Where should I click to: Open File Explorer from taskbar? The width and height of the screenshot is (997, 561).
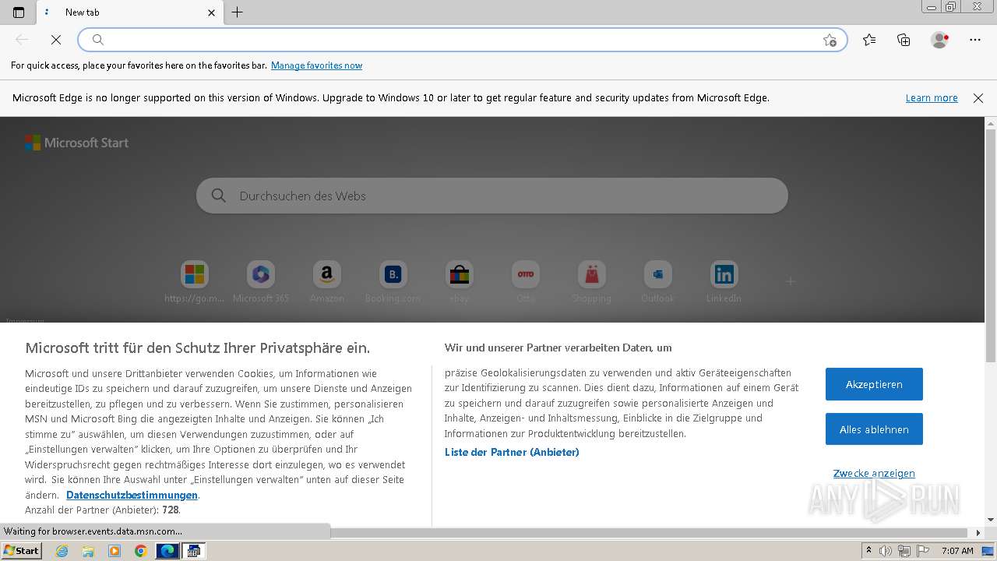[88, 551]
